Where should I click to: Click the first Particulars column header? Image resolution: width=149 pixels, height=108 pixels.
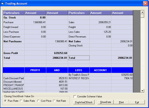point(14,13)
